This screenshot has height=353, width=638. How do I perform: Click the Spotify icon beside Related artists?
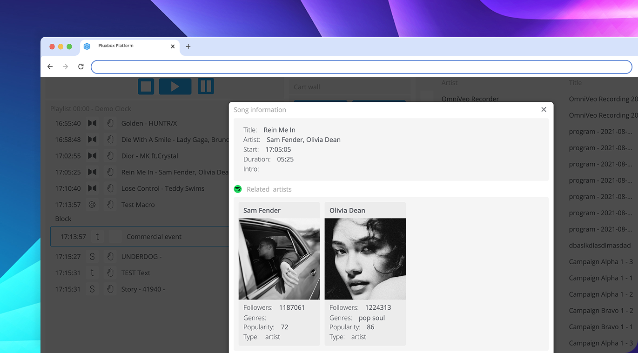[x=238, y=189]
